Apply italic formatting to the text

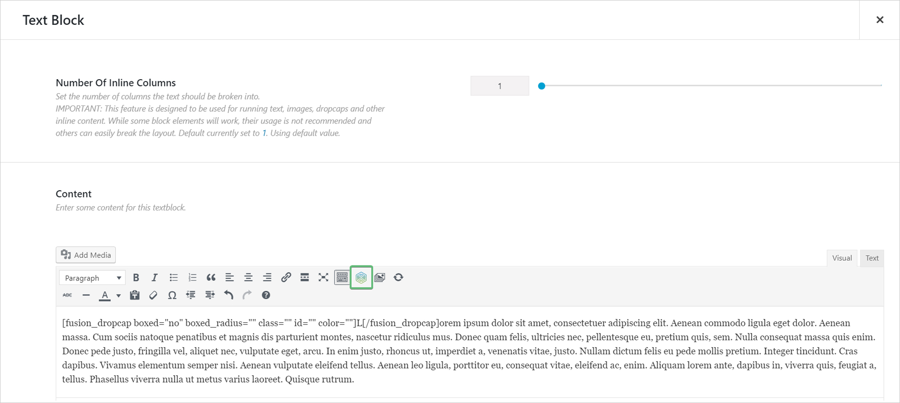[x=155, y=278]
